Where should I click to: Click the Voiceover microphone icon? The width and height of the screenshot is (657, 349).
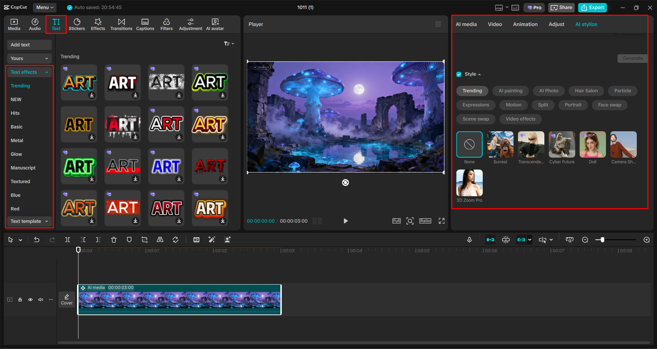pos(469,240)
